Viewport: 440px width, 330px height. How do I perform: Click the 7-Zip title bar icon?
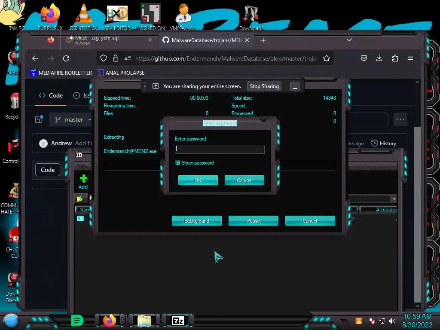pos(79,155)
